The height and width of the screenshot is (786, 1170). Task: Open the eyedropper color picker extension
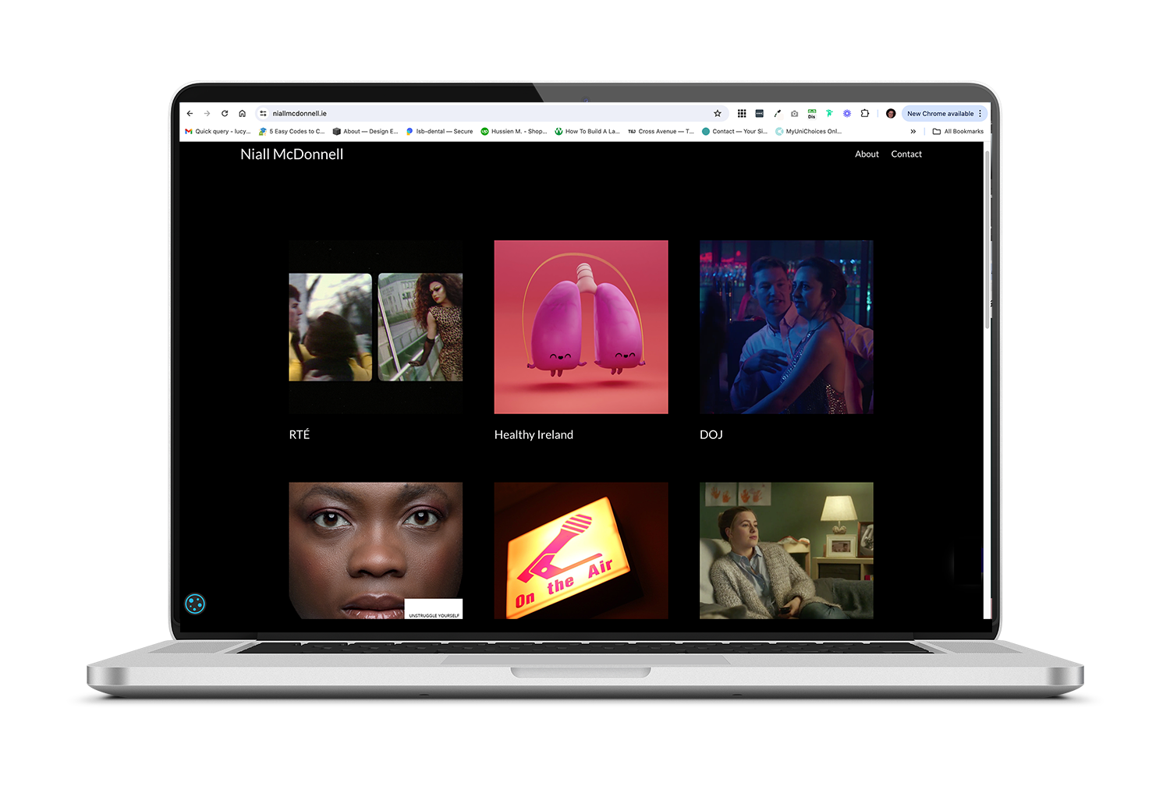(777, 113)
